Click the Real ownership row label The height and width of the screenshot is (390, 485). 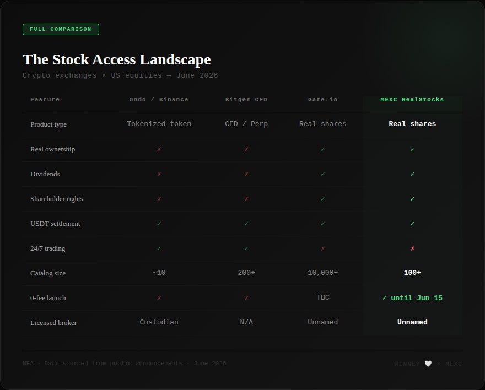(52, 149)
